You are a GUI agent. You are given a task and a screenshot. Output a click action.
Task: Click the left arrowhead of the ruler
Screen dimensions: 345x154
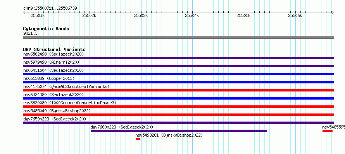(24, 12)
